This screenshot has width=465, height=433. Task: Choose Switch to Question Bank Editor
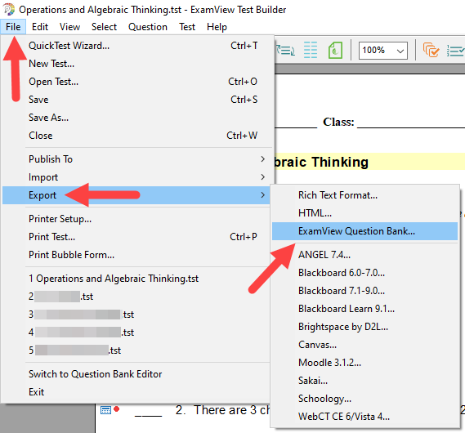pos(137,374)
